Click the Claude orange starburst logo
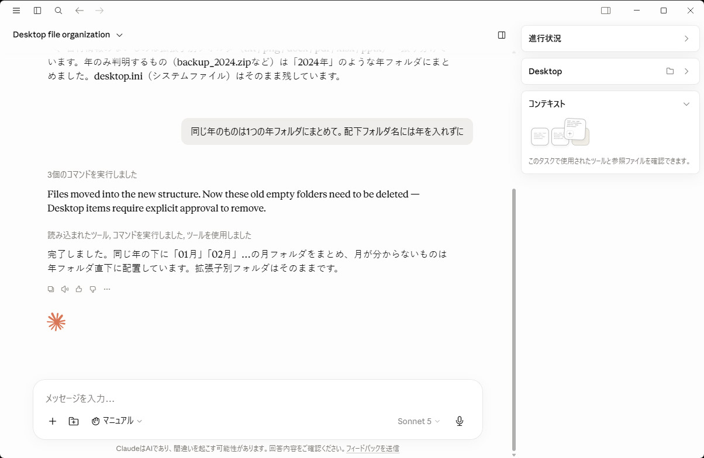The image size is (704, 458). (x=56, y=322)
